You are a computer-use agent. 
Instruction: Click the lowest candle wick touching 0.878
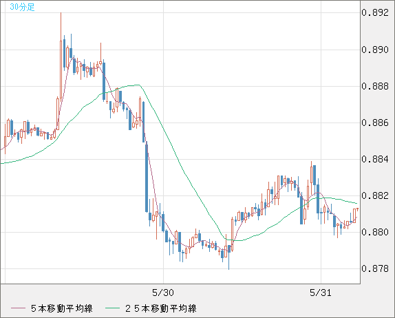point(228,261)
